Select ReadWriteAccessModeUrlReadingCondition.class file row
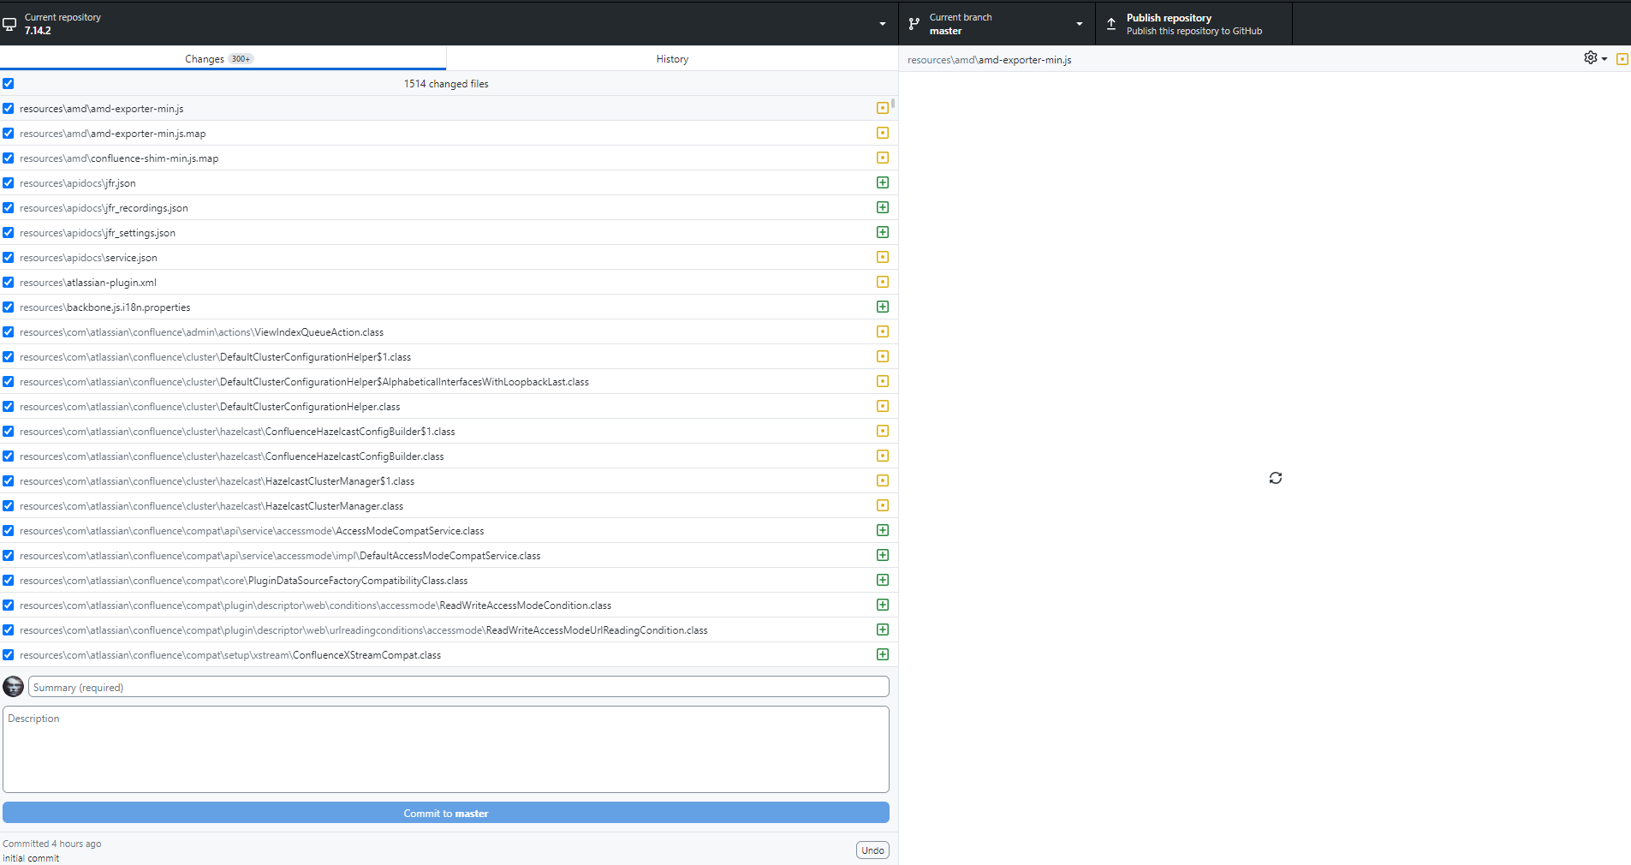1631x865 pixels. [449, 629]
